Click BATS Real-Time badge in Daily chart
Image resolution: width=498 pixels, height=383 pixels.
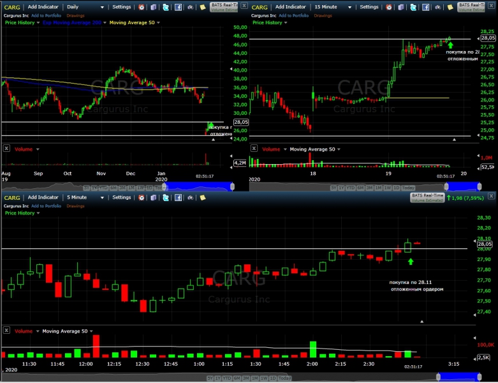click(x=224, y=7)
